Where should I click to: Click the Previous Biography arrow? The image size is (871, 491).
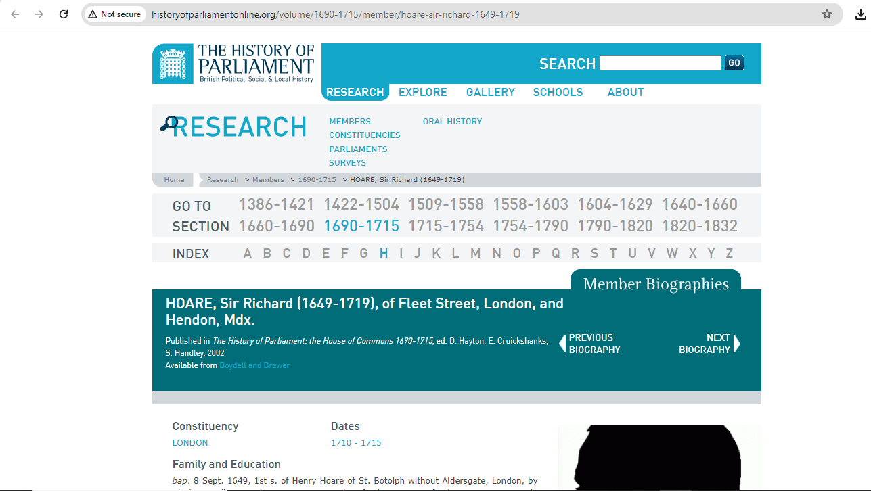click(x=562, y=344)
